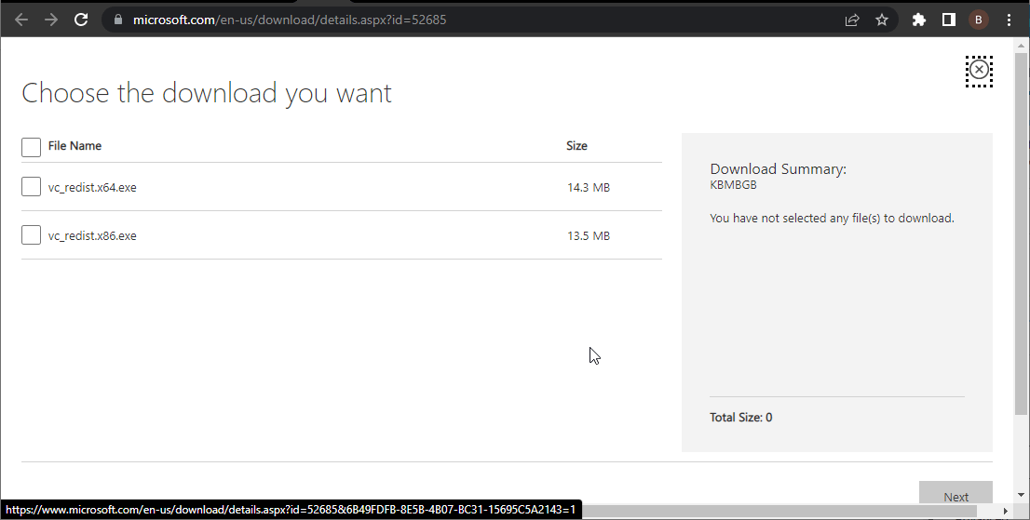Click the File Name column header
The width and height of the screenshot is (1030, 520).
pos(75,145)
